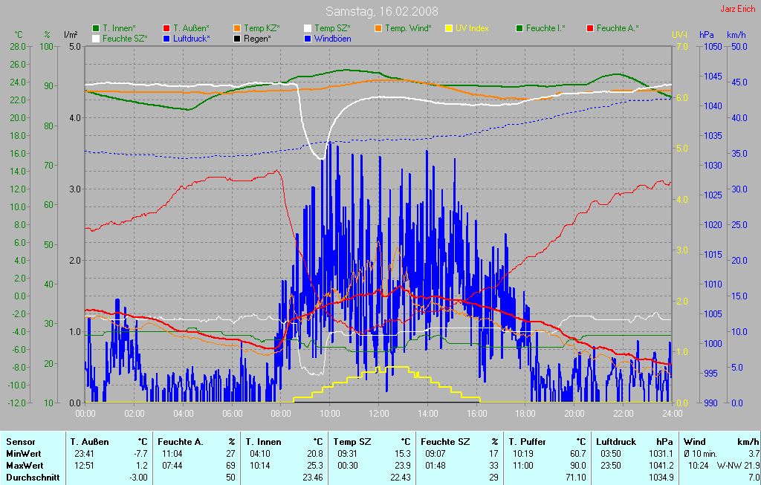Viewport: 761px width, 485px height.
Task: Click the T. Puffer column header
Action: (x=527, y=442)
